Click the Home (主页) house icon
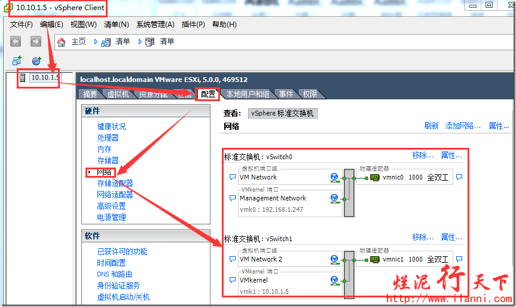 tap(61, 42)
